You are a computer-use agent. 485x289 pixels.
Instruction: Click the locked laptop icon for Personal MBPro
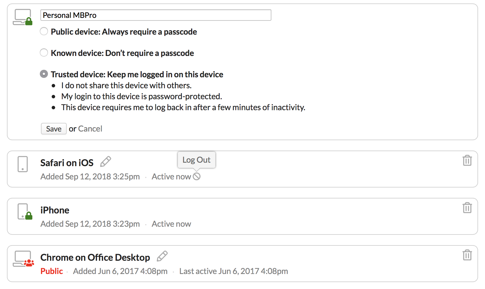23,17
